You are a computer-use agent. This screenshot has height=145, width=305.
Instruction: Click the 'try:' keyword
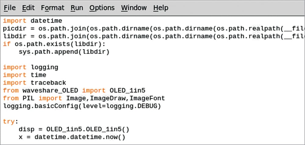pos(9,122)
